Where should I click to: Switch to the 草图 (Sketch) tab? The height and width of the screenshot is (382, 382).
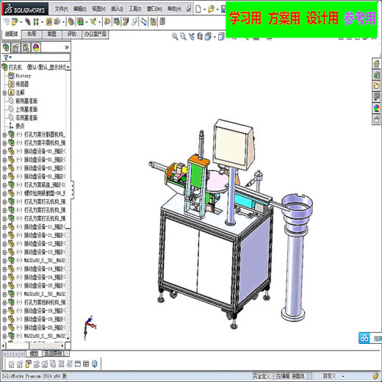pyautogui.click(x=51, y=35)
